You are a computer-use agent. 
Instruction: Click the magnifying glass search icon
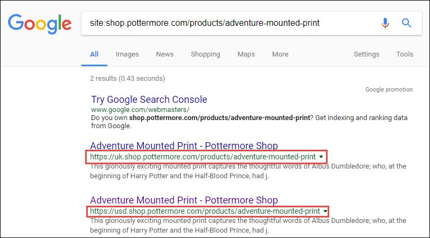point(407,23)
